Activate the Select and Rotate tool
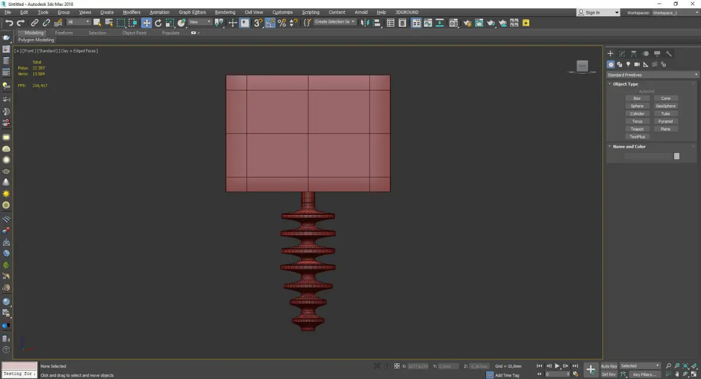The height and width of the screenshot is (379, 701). pyautogui.click(x=158, y=23)
